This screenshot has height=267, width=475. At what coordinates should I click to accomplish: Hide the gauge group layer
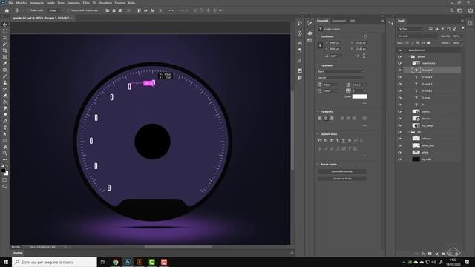pos(399,57)
